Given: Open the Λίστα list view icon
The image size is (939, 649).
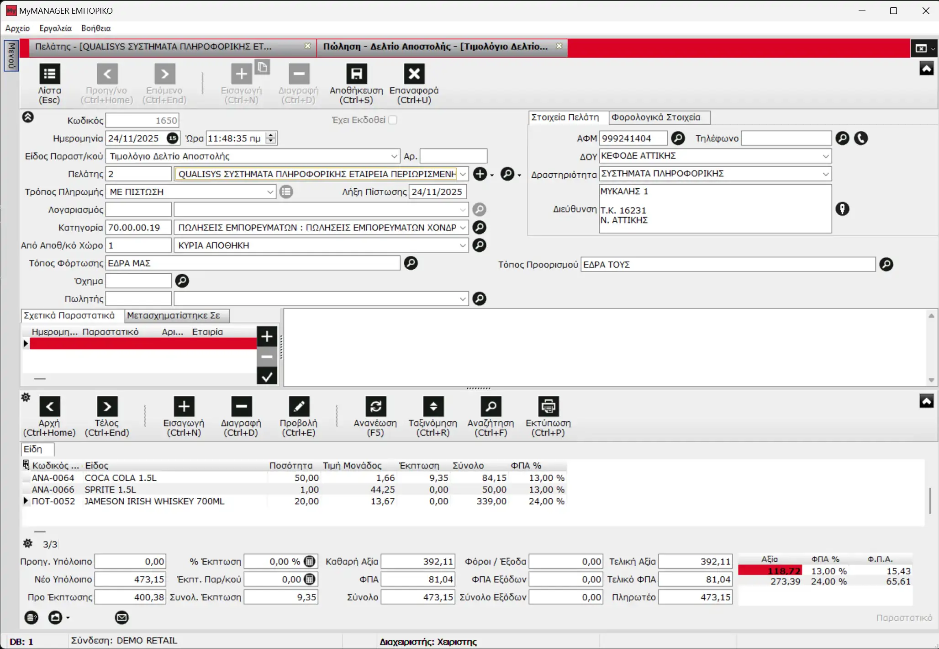Looking at the screenshot, I should (x=49, y=74).
